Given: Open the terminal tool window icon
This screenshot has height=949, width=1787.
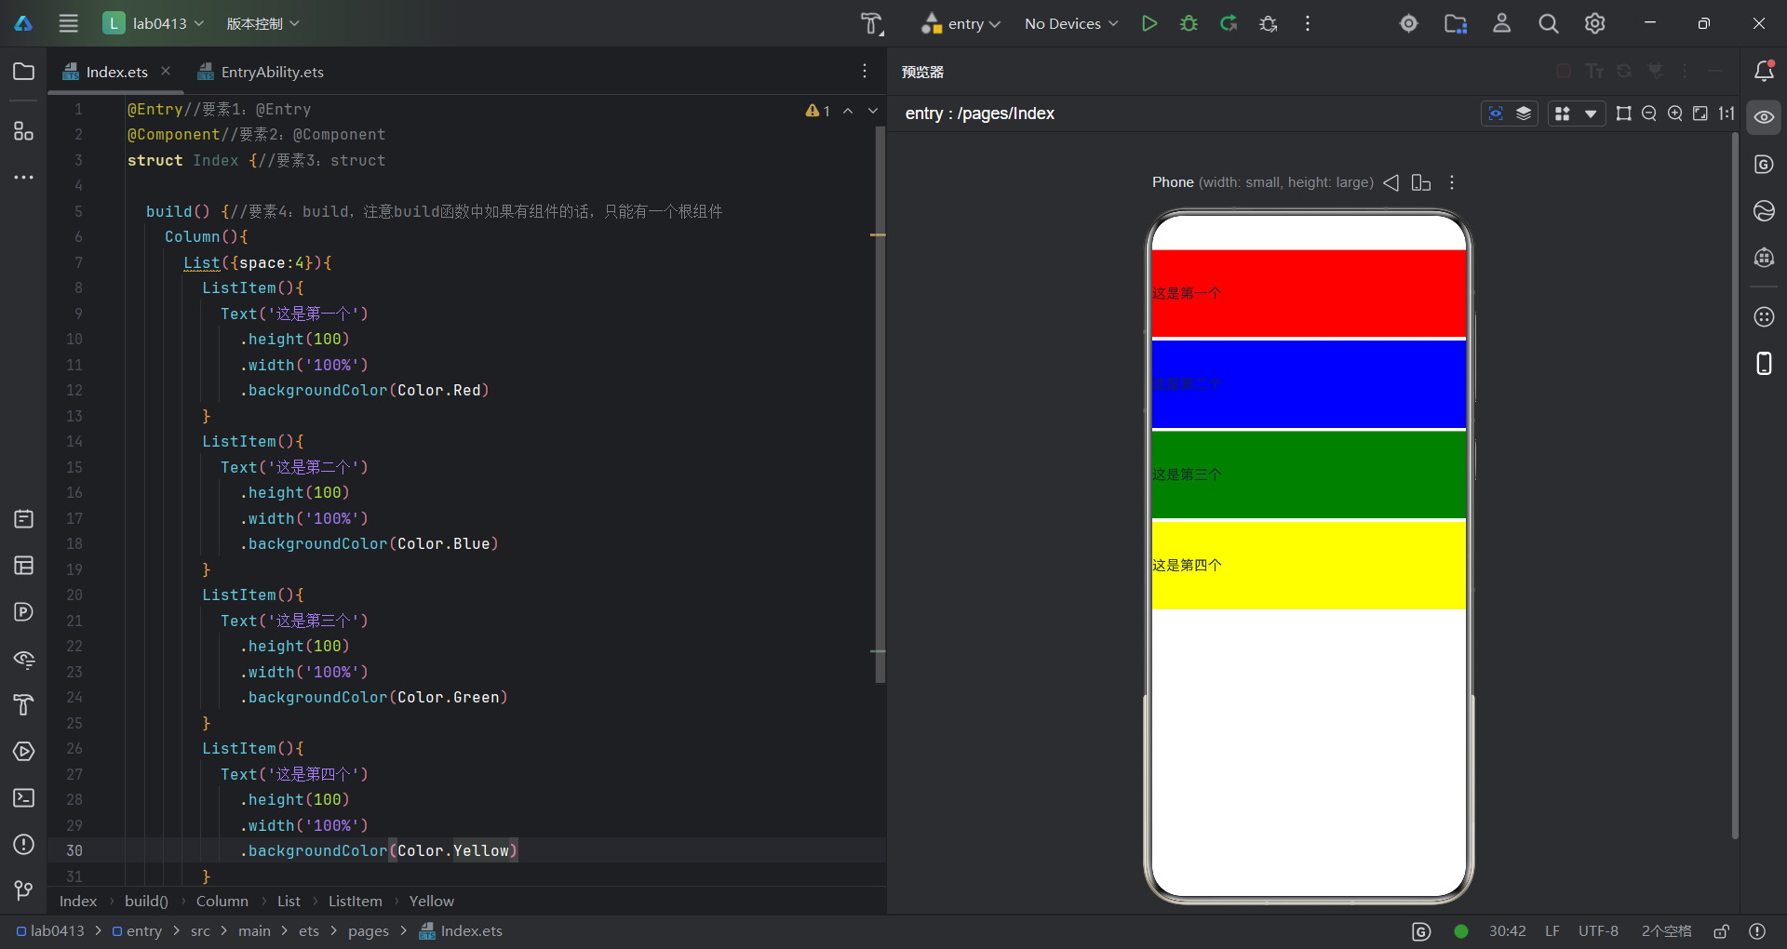Looking at the screenshot, I should [24, 797].
